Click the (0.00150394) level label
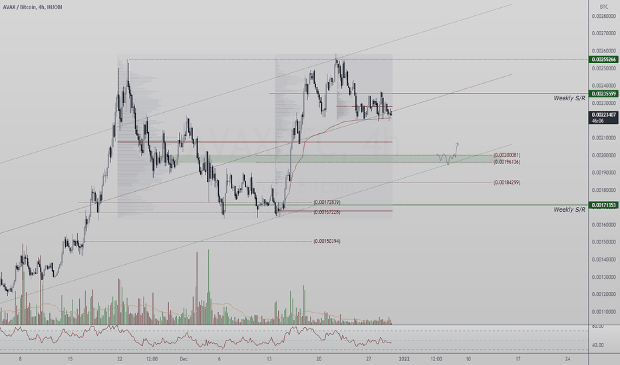620x365 pixels. [327, 241]
